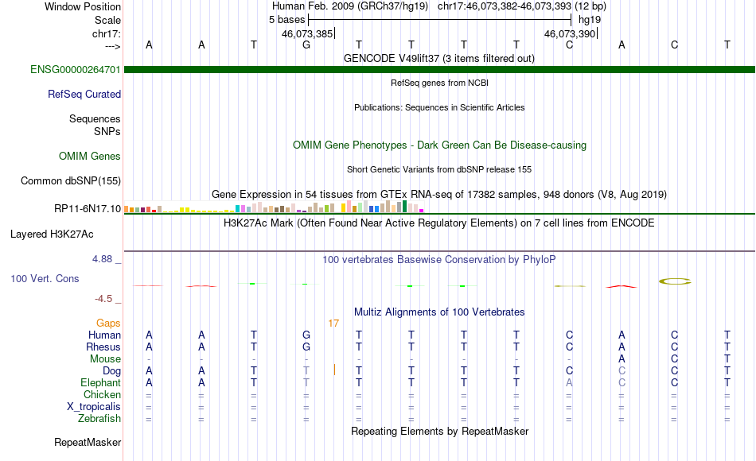This screenshot has width=756, height=461.
Task: Click Publications: Sequences in Scientific Articles title
Action: click(439, 108)
